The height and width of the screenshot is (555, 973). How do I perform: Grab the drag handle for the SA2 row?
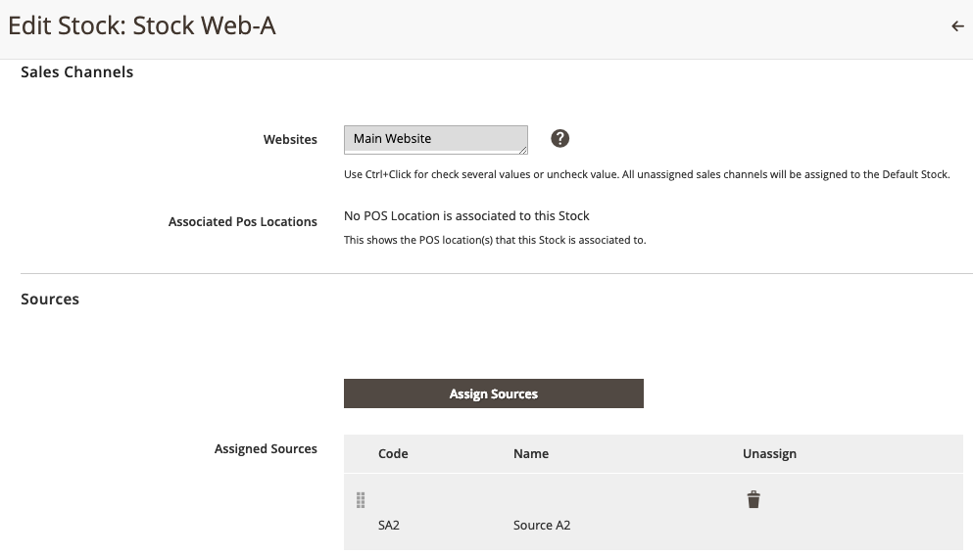click(361, 500)
